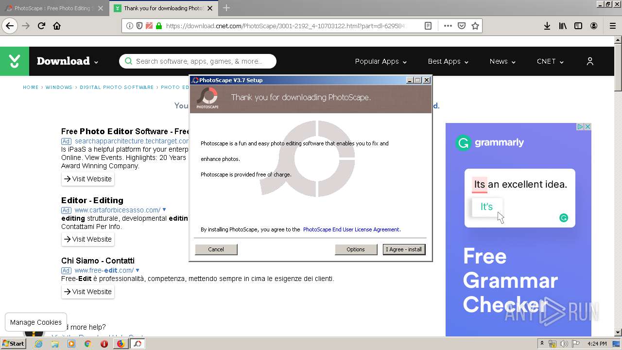
Task: Click the HOME breadcrumb link
Action: [31, 87]
